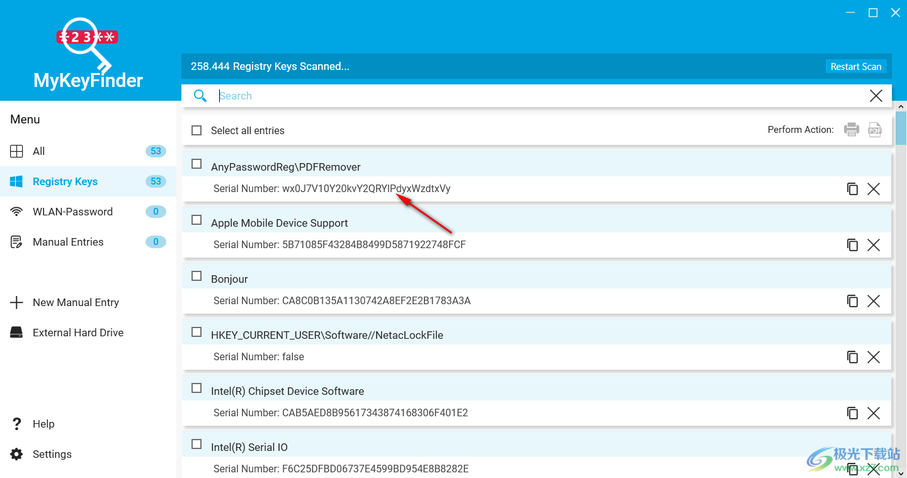The image size is (907, 478).
Task: Click serial CAB5AED8B95617343874168306F401E2
Action: tap(375, 413)
